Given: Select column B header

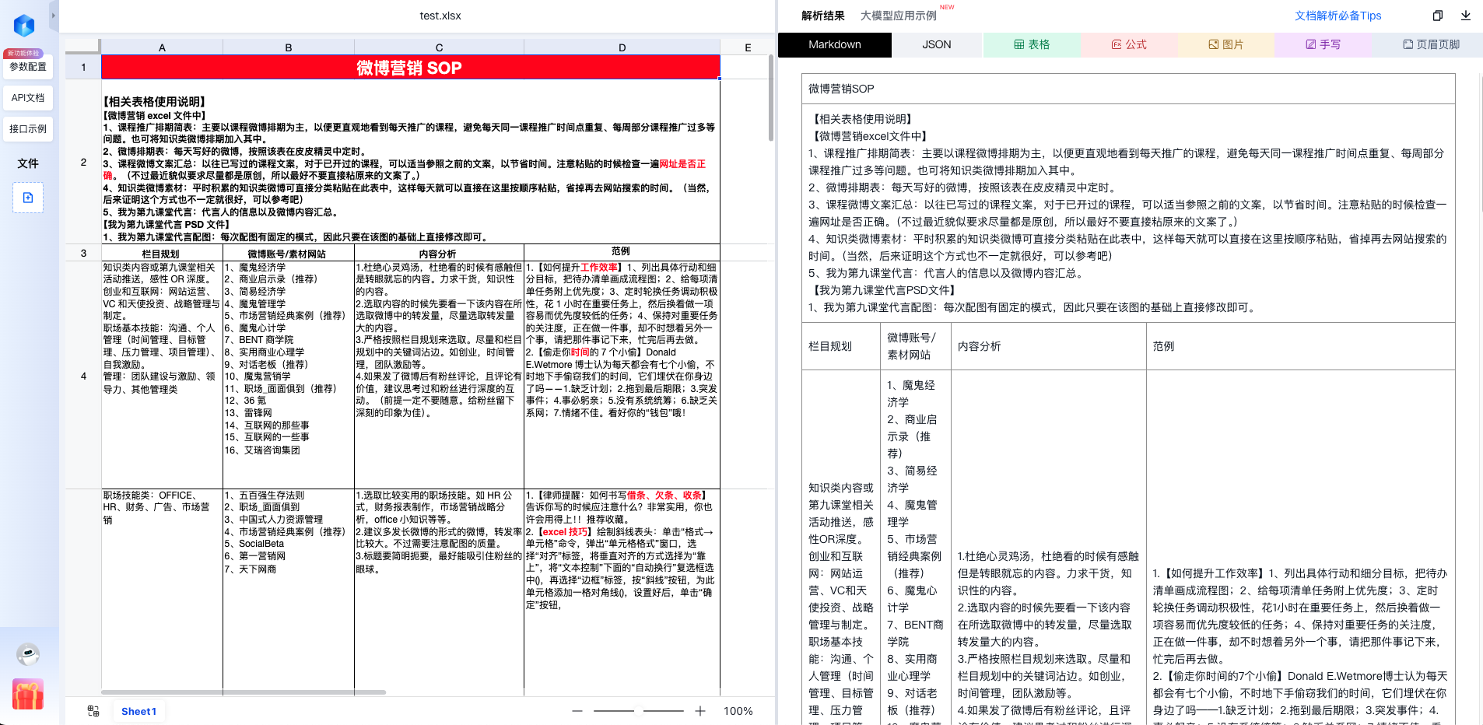Looking at the screenshot, I should click(289, 47).
